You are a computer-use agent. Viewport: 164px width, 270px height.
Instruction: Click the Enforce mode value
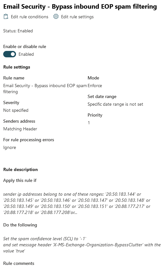pyautogui.click(x=95, y=86)
